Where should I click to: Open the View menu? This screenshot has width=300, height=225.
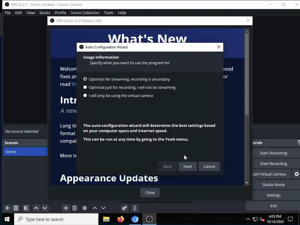click(30, 13)
